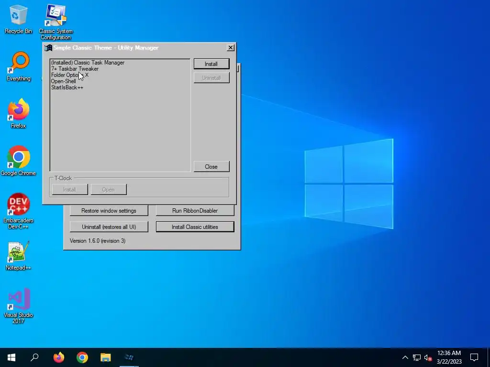The width and height of the screenshot is (490, 367).
Task: Open Visual Studio 2017 desktop shortcut
Action: point(18,306)
